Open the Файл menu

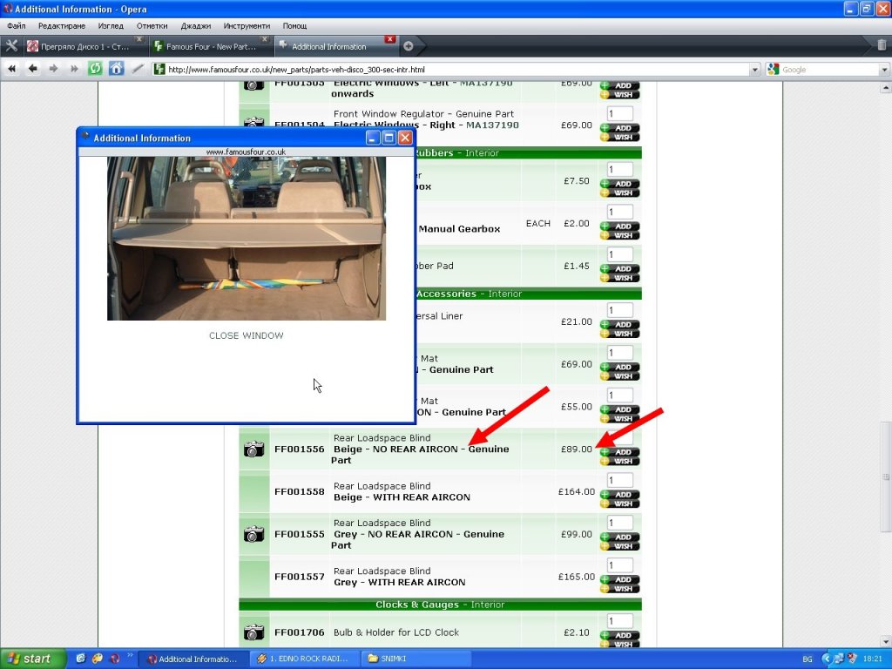(17, 25)
